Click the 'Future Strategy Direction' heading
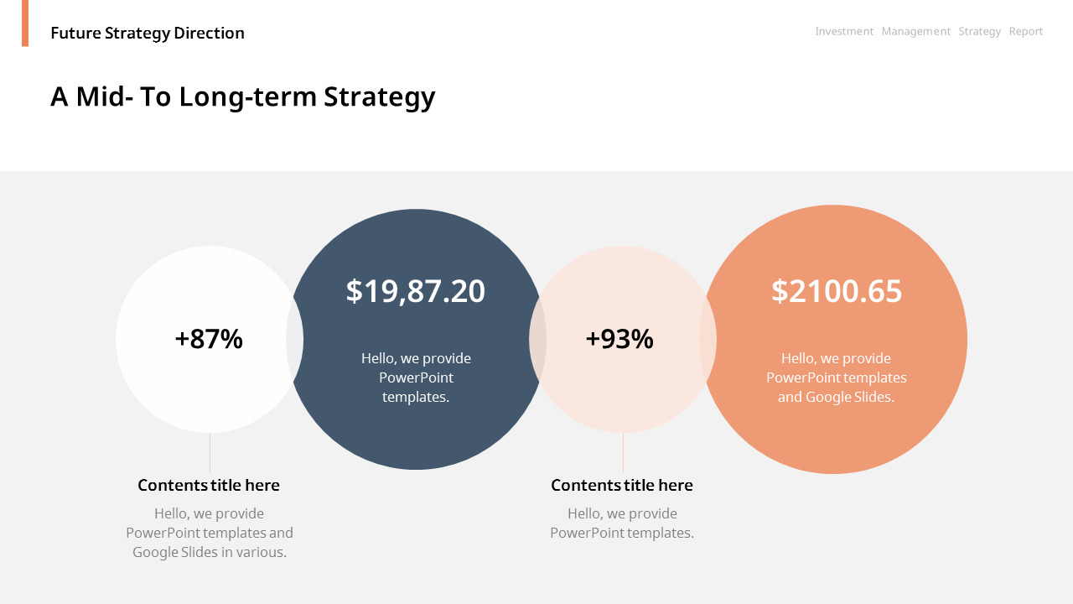 point(148,34)
